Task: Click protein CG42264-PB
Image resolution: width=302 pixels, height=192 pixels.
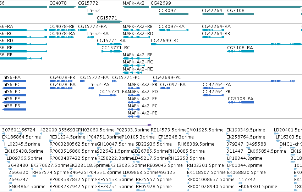Action: pos(213,95)
